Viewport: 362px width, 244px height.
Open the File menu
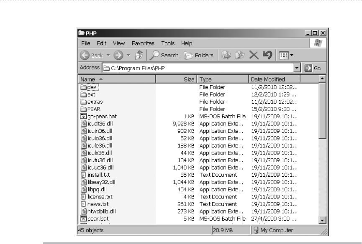(x=86, y=43)
